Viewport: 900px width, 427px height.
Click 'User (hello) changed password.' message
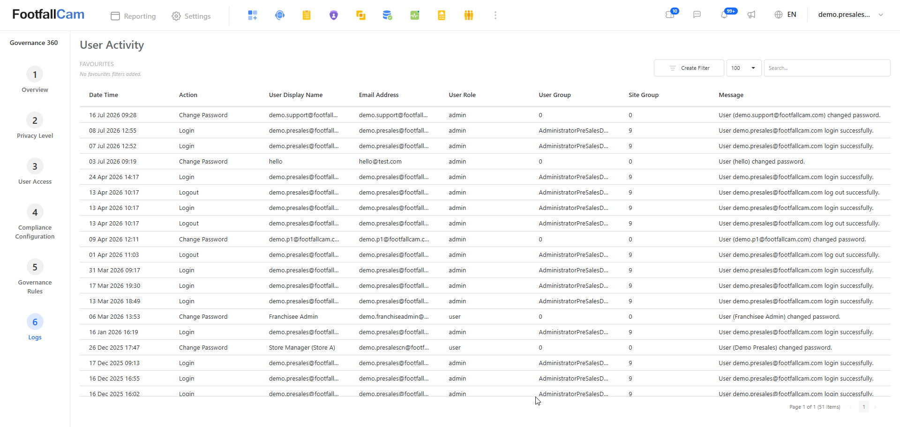762,161
